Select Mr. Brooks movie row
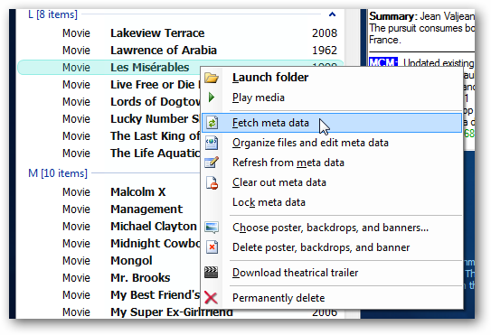 (109, 278)
